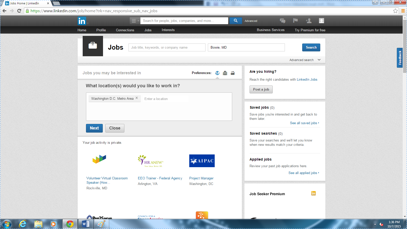The image size is (407, 229).
Task: Click the Job Seeker Premium LinkedIn badge
Action: click(x=313, y=193)
